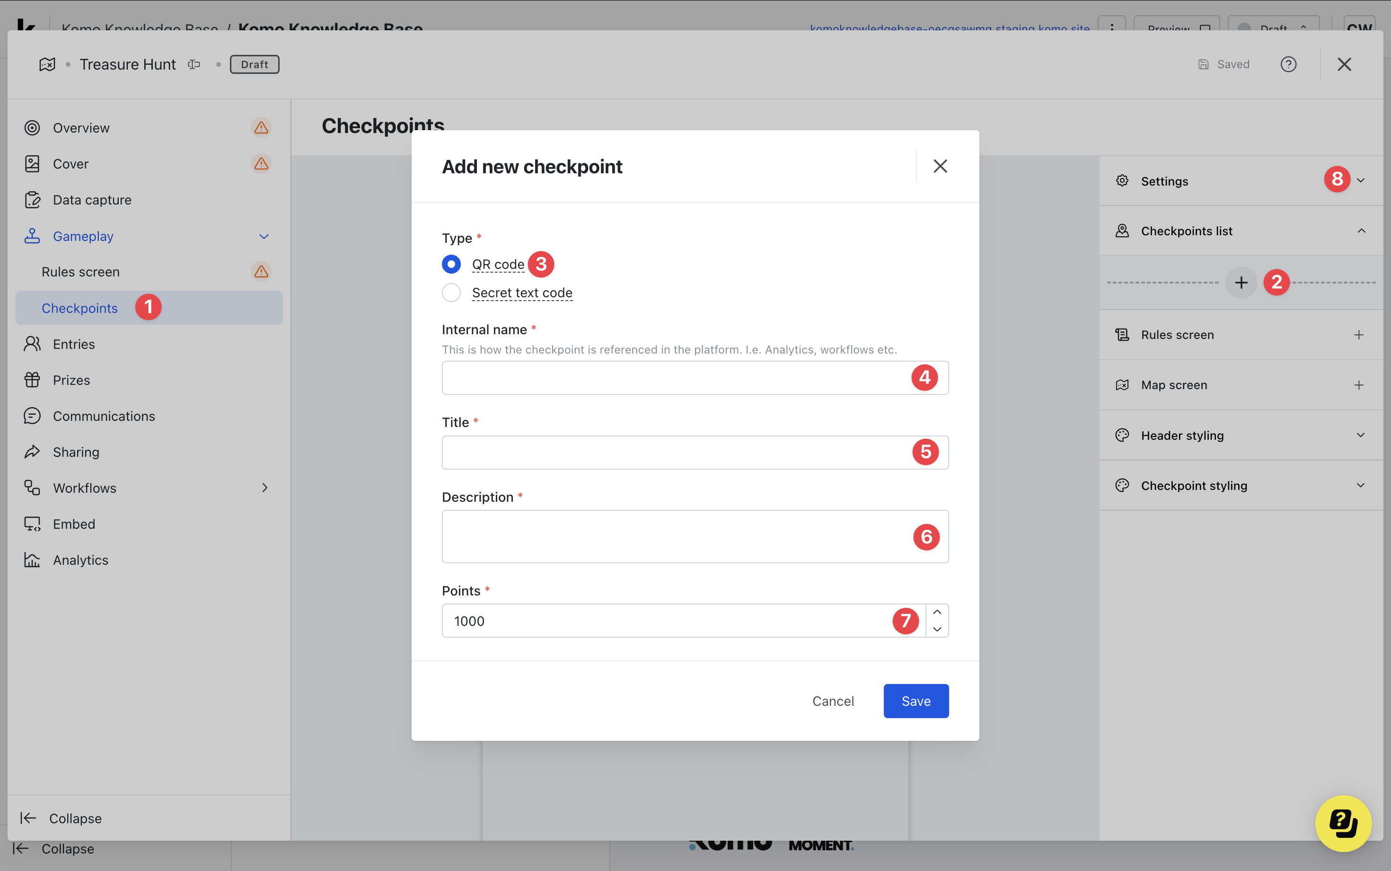Expand the Checkpoint styling section
This screenshot has width=1391, height=871.
coord(1360,485)
